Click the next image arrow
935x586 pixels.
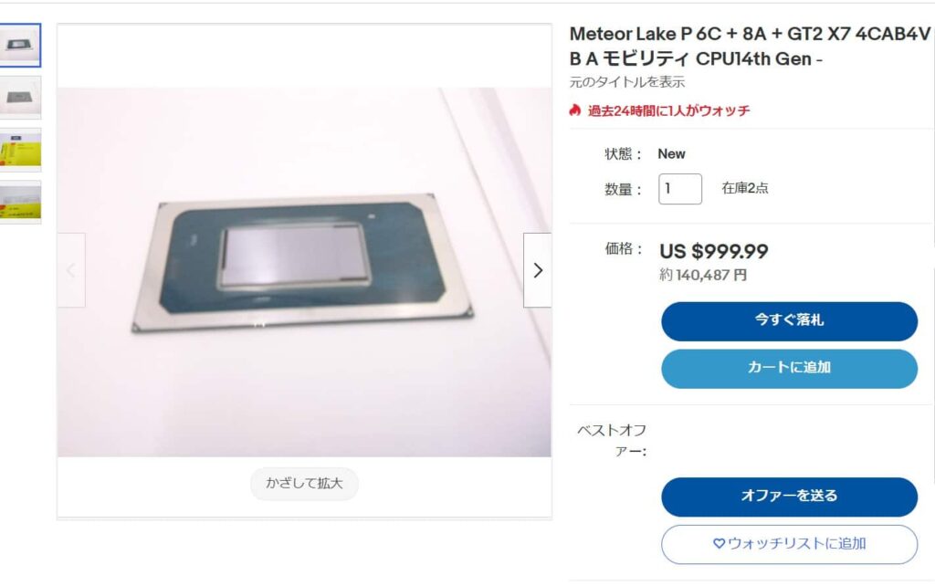[537, 270]
